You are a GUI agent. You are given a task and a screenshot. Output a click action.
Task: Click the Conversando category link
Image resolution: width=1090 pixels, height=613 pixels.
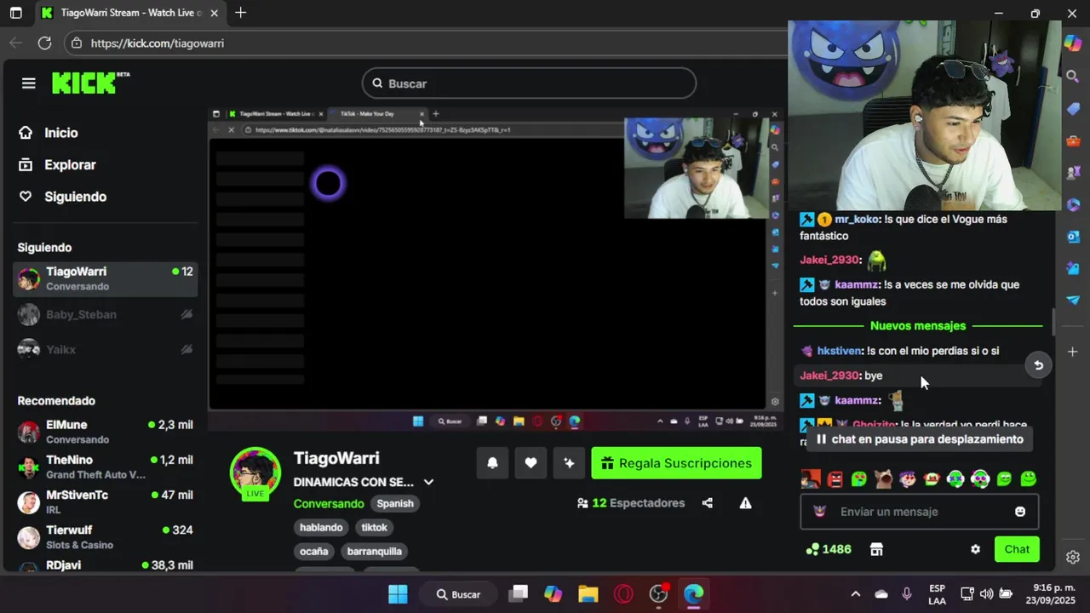pos(329,503)
